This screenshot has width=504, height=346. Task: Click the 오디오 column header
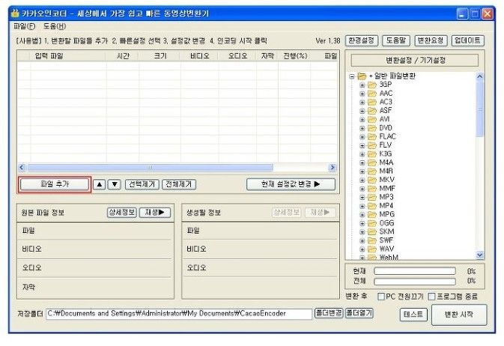237,56
